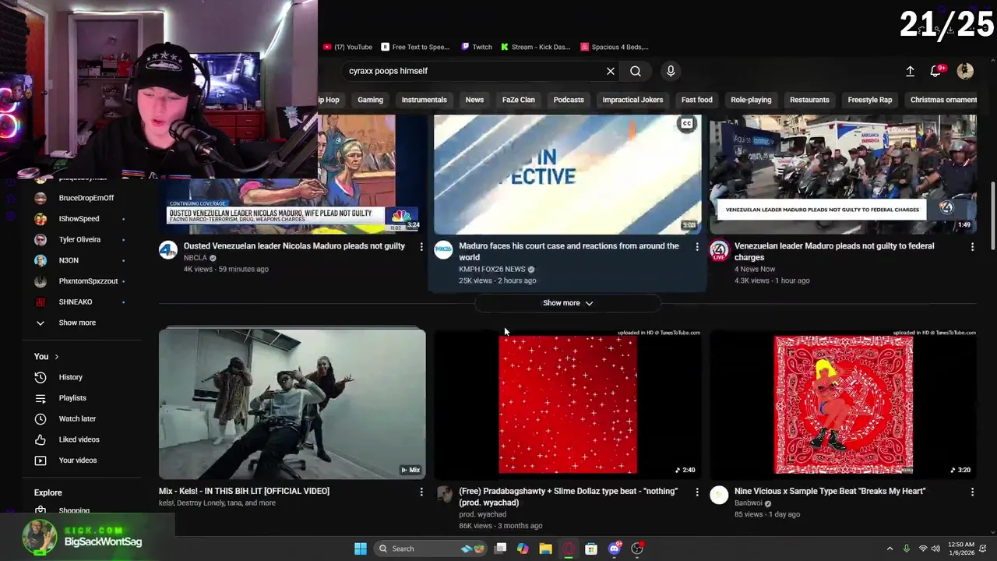Image resolution: width=997 pixels, height=561 pixels.
Task: Switch to the YouTube browser tab
Action: click(x=347, y=47)
